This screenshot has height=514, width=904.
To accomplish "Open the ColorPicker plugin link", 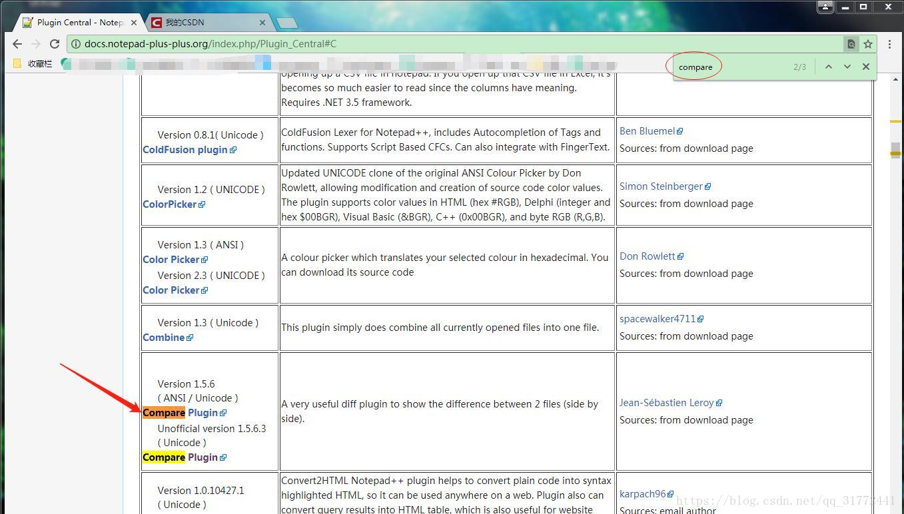I will [174, 204].
